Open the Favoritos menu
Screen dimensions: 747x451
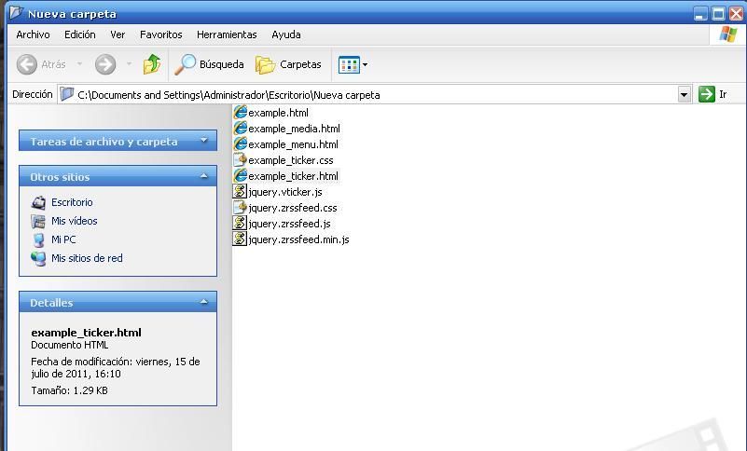[x=161, y=34]
